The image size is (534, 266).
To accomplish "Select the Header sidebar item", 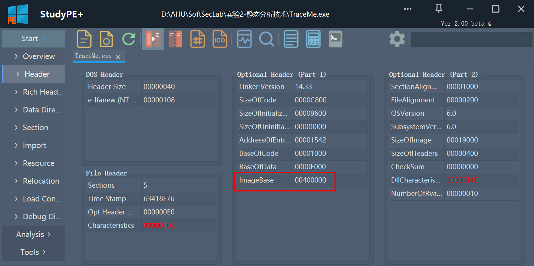I will tap(33, 74).
